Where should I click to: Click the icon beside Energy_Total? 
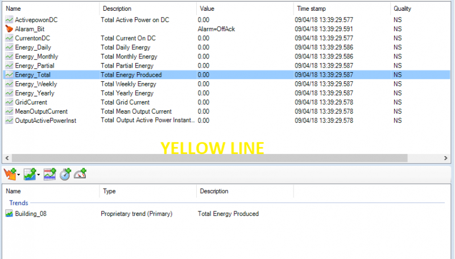pos(9,75)
